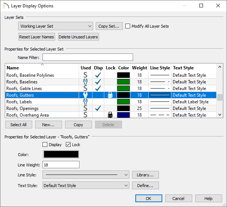Enable the Modify All Layer Sets checkbox

128,26
